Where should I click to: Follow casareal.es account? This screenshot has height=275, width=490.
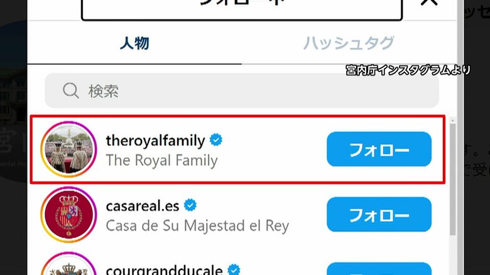[x=379, y=214]
